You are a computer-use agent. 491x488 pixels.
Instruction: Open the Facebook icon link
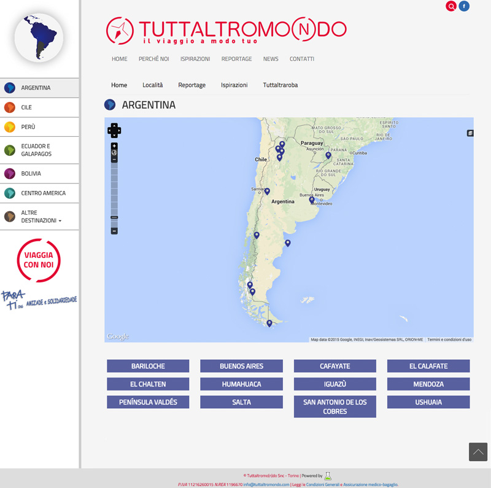point(464,6)
